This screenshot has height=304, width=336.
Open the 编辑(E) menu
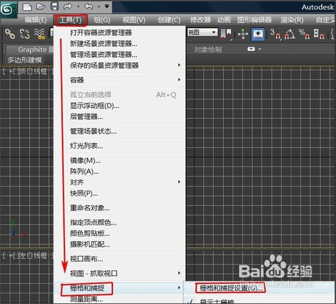coord(36,20)
